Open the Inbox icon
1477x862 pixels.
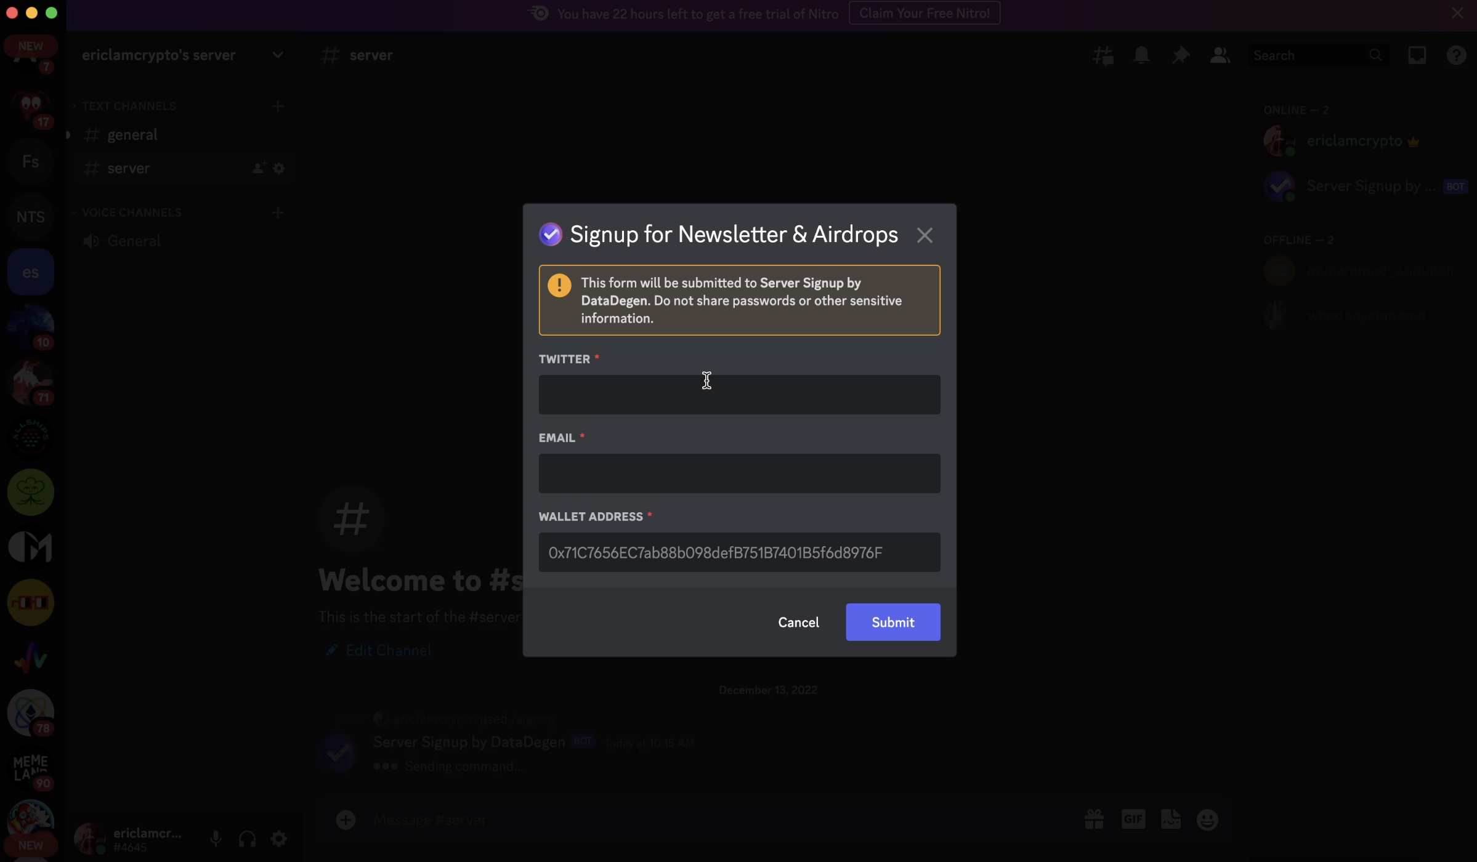click(x=1417, y=55)
